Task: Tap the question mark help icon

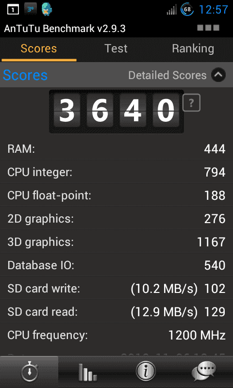Action: tap(191, 103)
